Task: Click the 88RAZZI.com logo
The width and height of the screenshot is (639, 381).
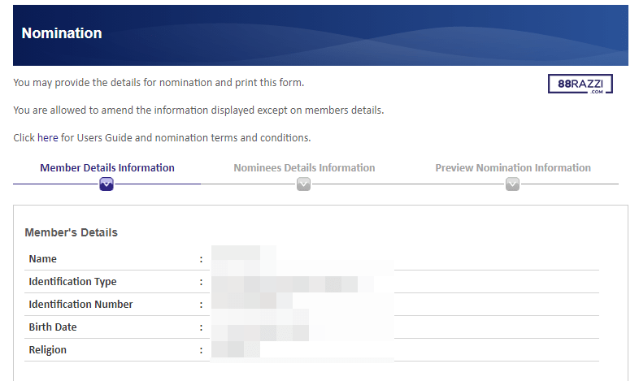Action: pyautogui.click(x=580, y=84)
